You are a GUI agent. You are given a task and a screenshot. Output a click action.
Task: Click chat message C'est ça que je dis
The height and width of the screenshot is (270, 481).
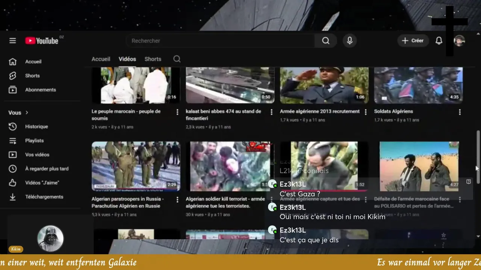(309, 240)
